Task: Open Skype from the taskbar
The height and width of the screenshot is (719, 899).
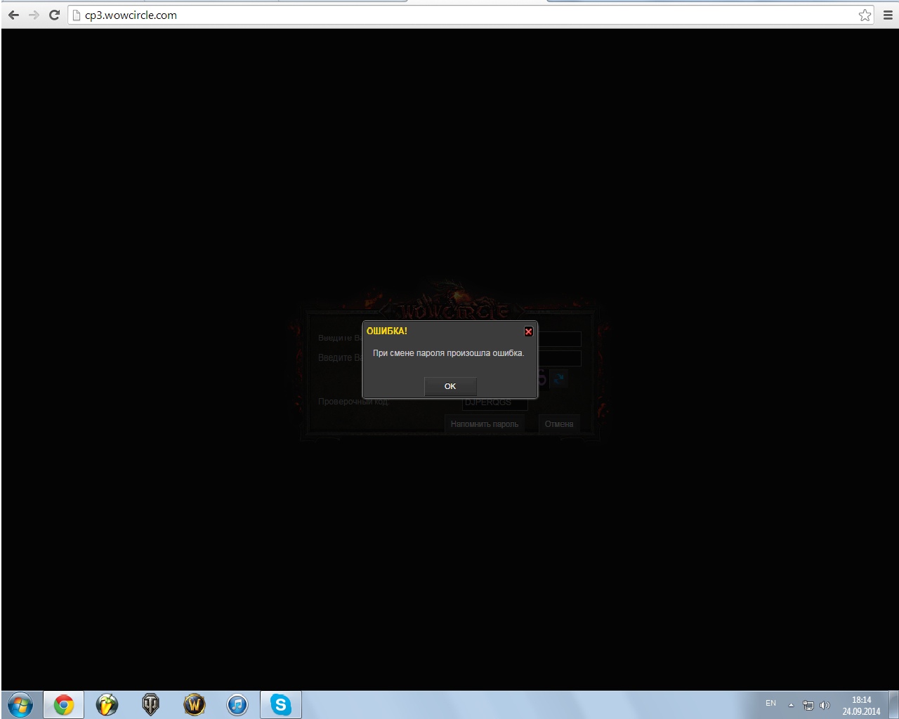Action: 281,704
